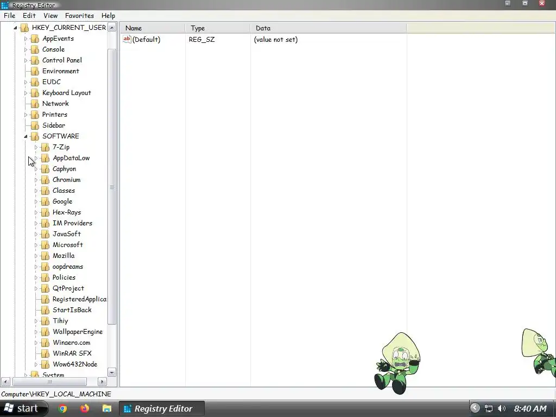The image size is (556, 417).
Task: Open the Edit menu
Action: coord(29,16)
